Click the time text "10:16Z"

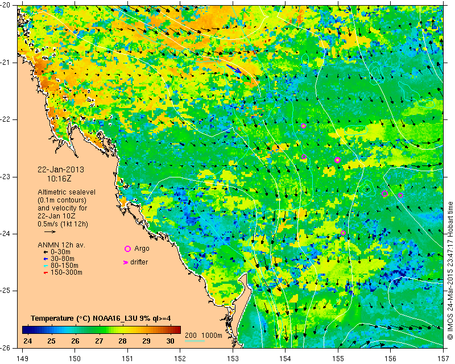click(59, 179)
